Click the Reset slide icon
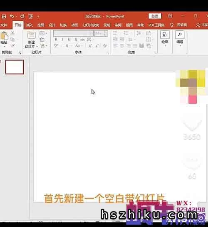 [42, 40]
